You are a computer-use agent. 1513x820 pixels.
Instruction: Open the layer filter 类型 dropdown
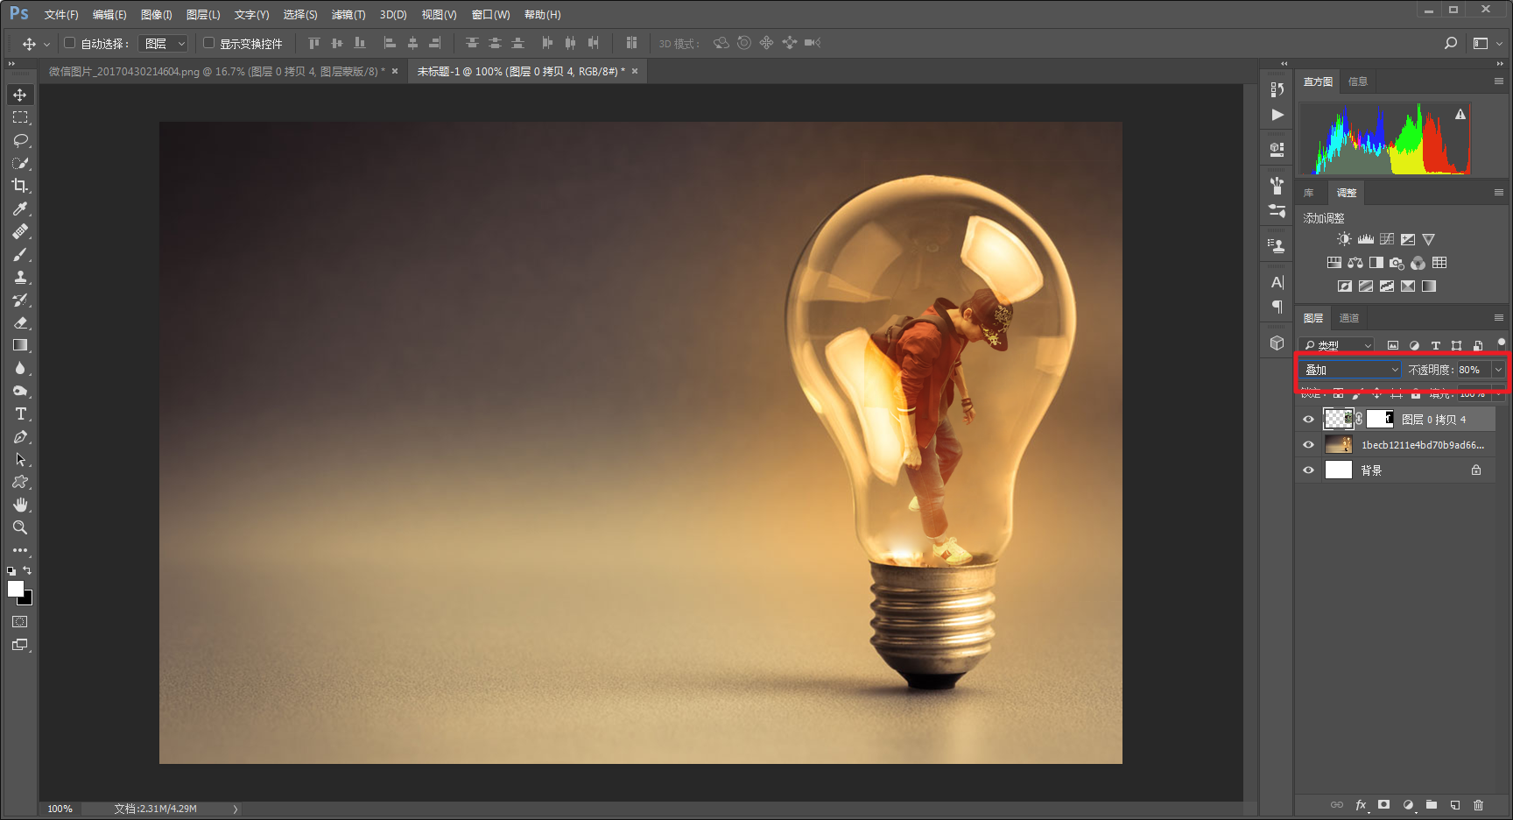point(1337,345)
